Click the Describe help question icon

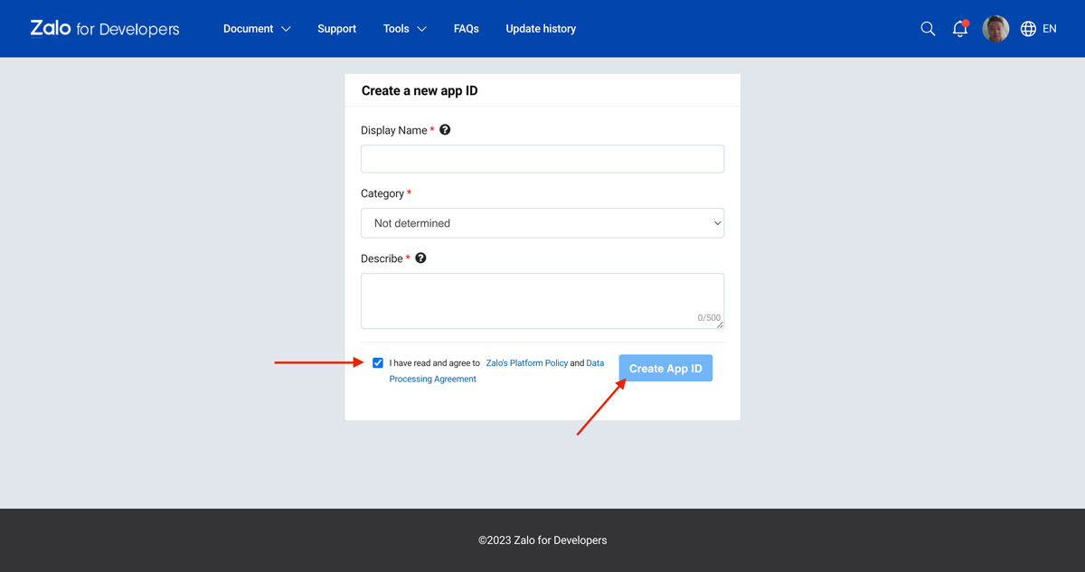pos(420,258)
